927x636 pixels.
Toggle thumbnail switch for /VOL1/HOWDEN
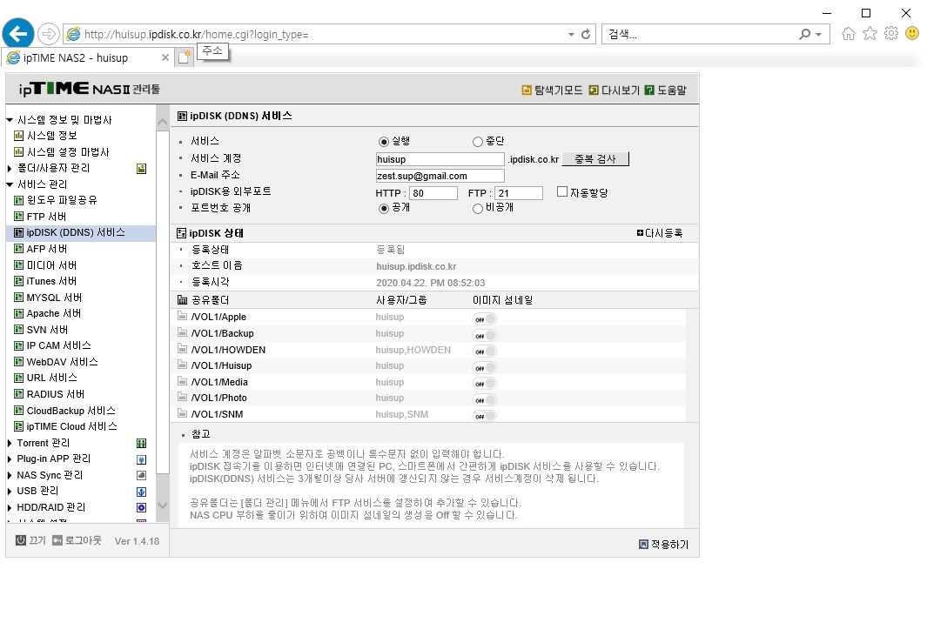click(x=485, y=351)
